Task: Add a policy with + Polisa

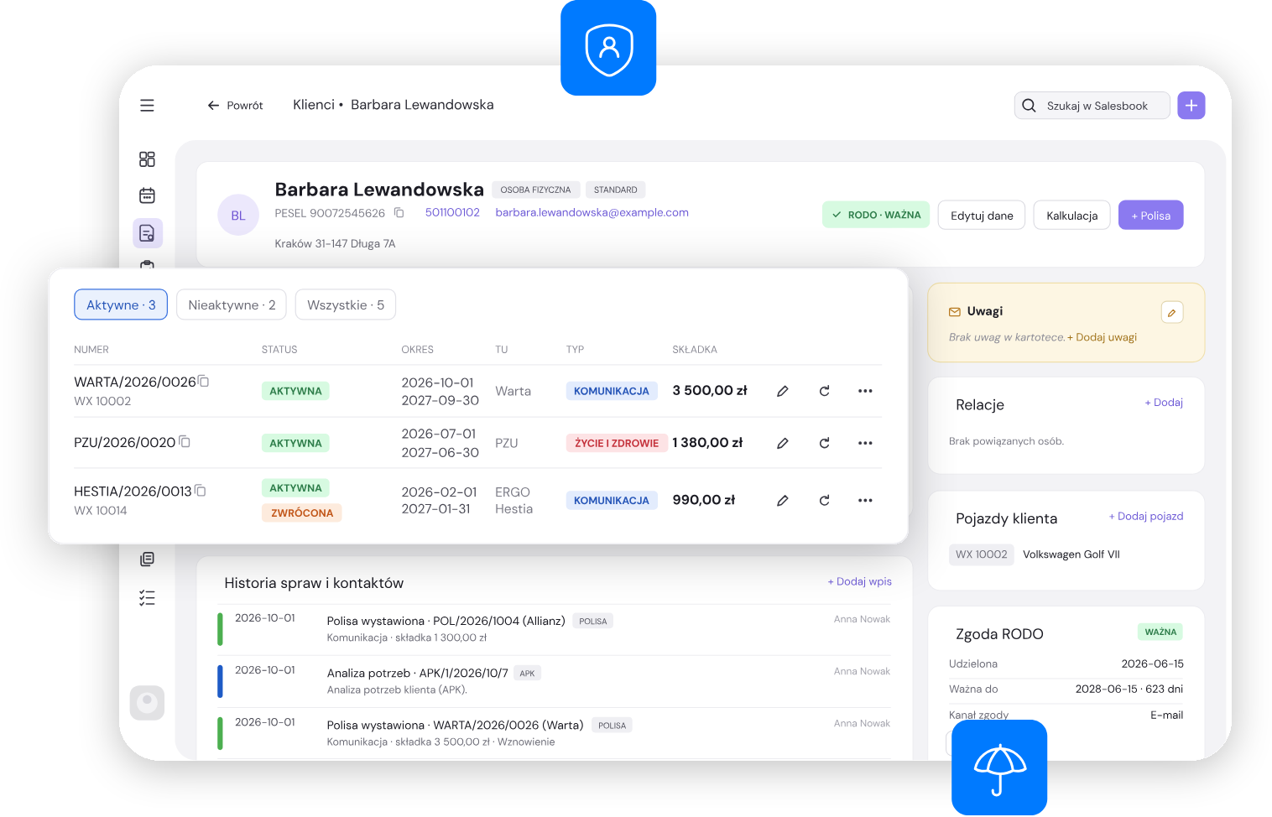Action: point(1151,216)
